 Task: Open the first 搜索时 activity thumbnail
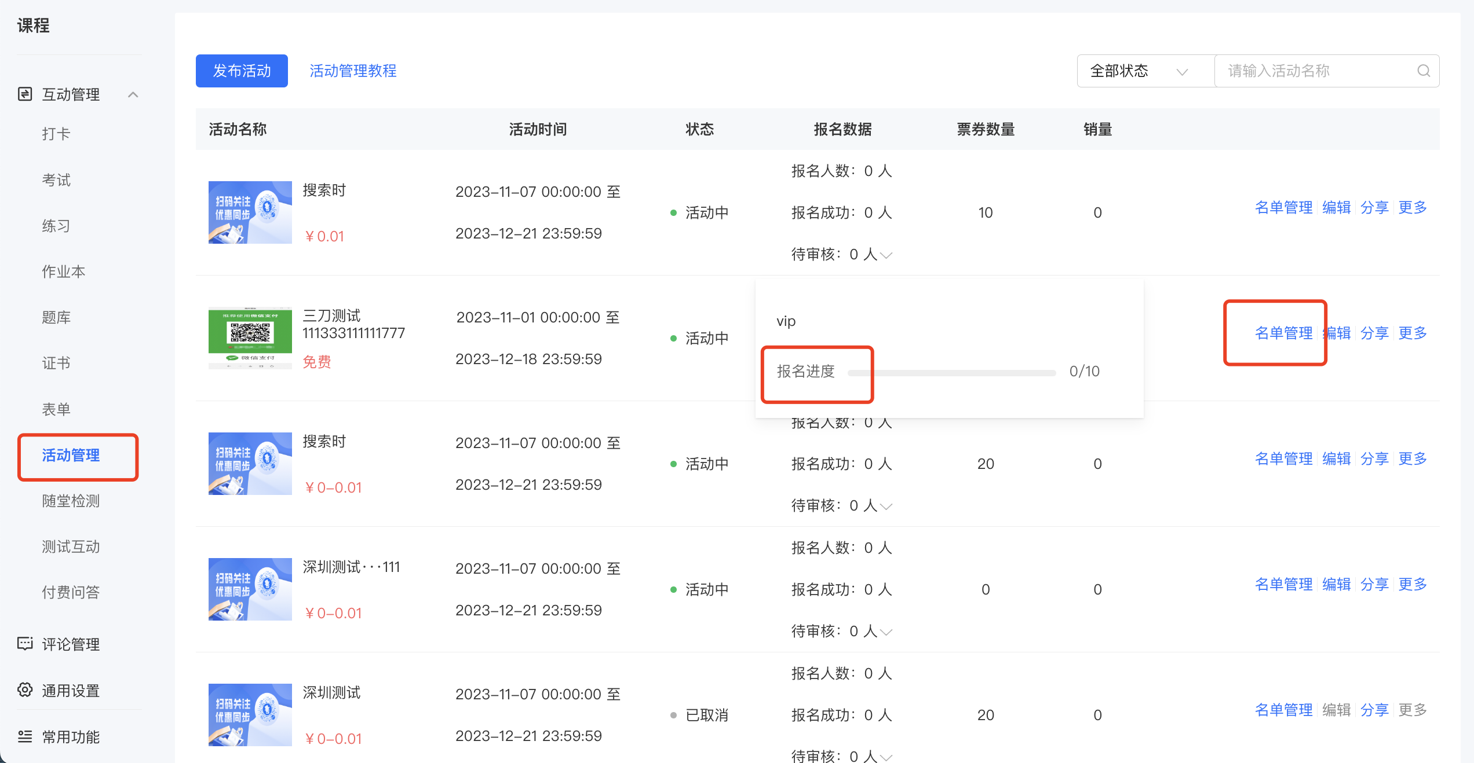coord(250,212)
